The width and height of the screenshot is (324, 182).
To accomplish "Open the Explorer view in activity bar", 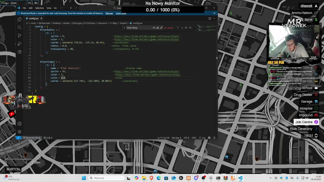I will (19, 19).
